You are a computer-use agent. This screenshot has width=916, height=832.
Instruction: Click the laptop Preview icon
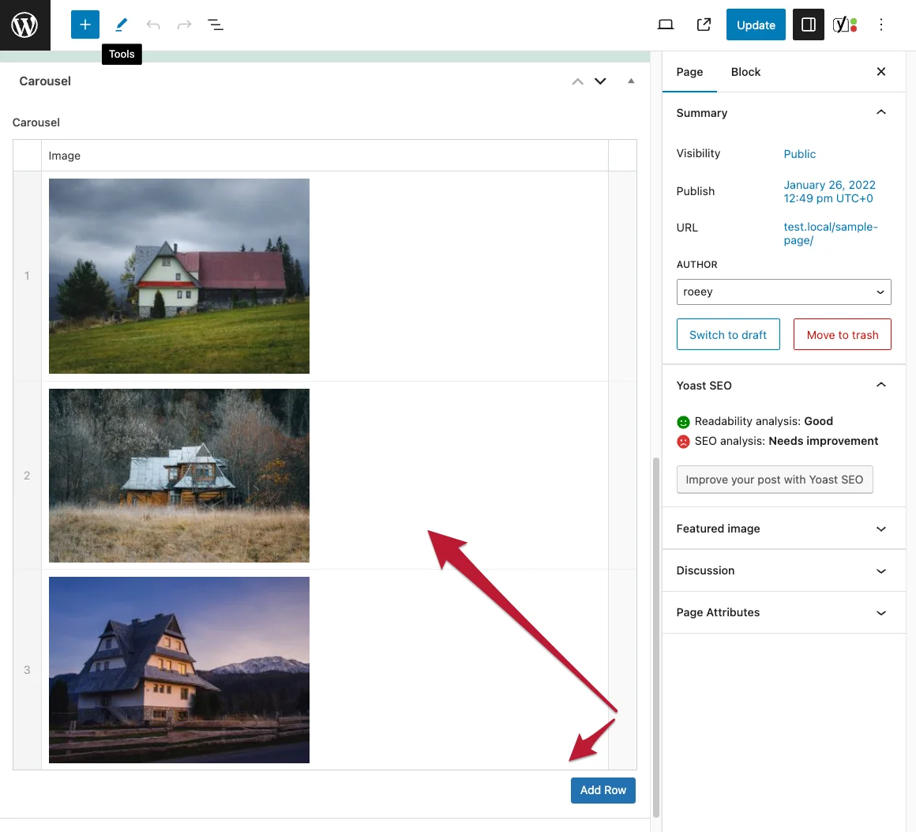[666, 24]
